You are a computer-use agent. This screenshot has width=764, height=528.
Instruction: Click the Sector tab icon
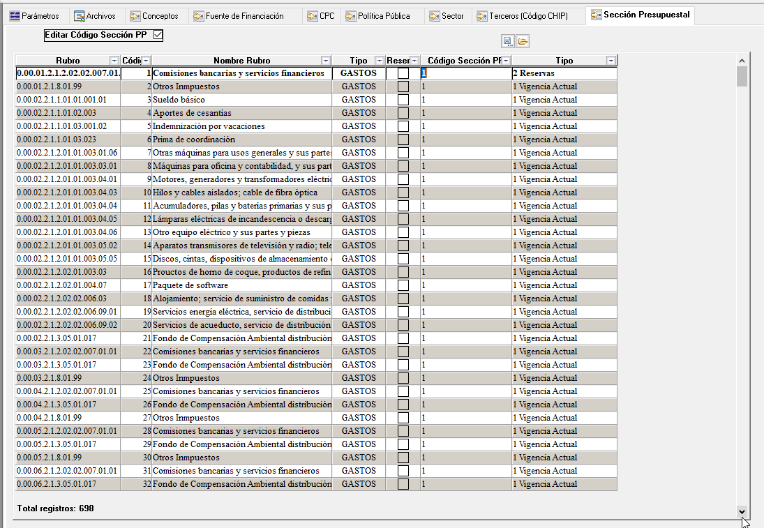tap(435, 16)
